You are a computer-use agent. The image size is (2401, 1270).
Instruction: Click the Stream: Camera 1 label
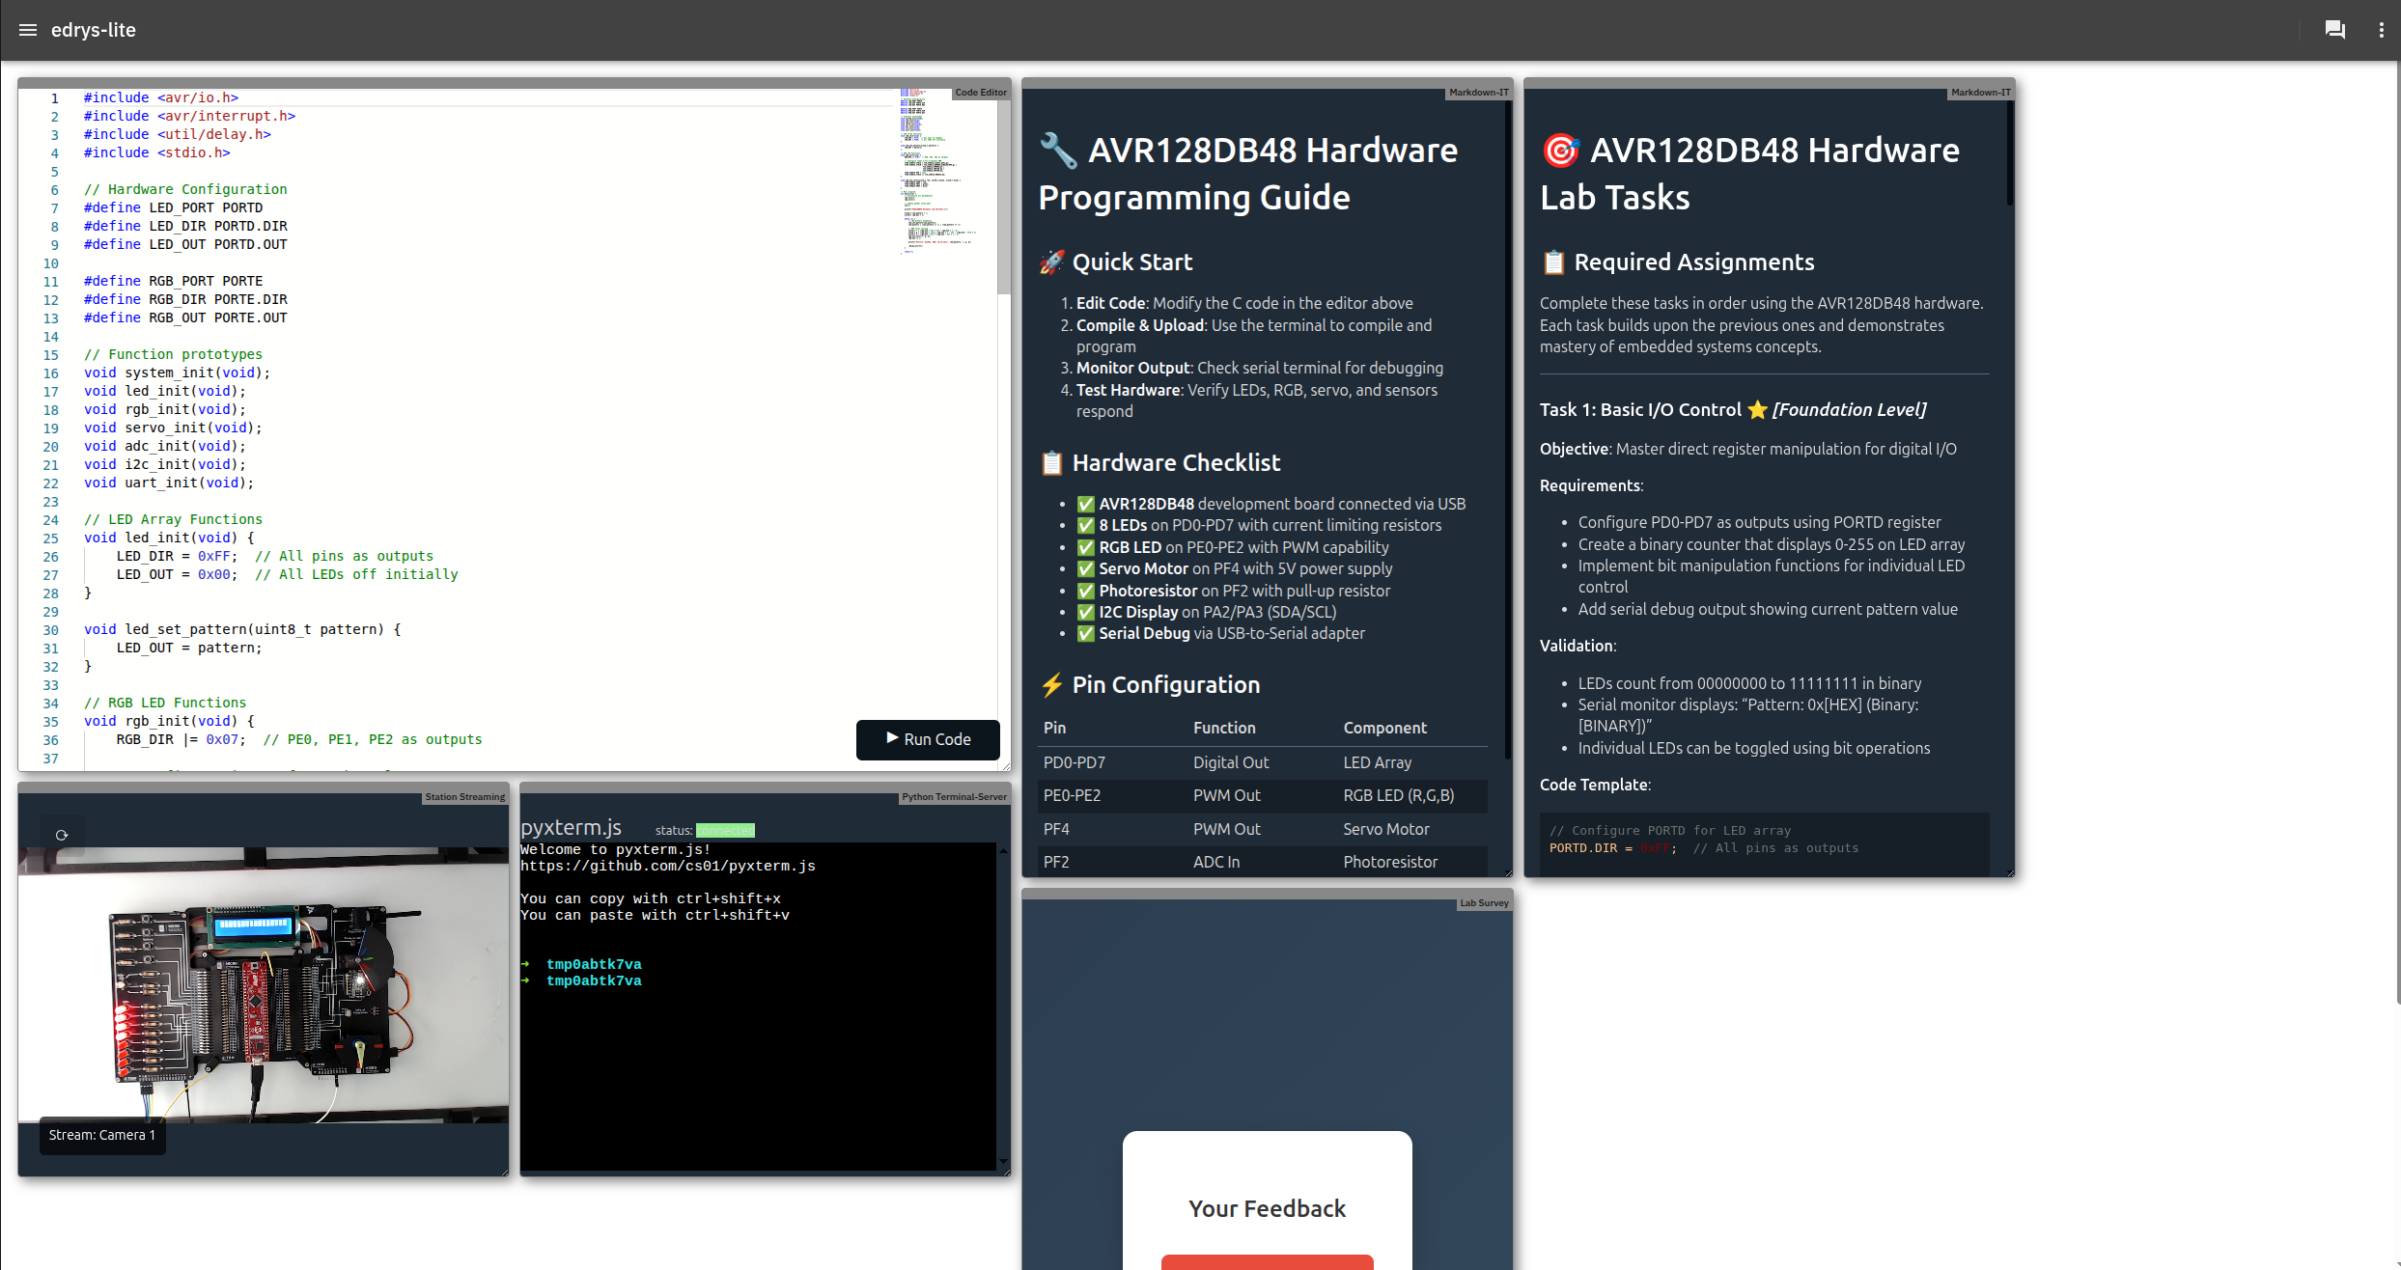pos(101,1135)
